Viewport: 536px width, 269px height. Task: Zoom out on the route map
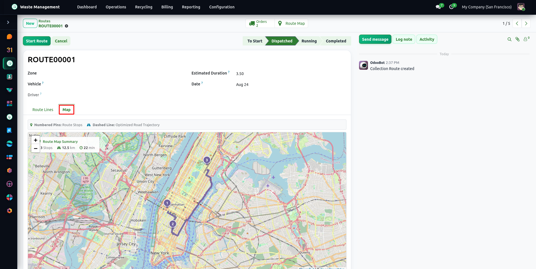[x=36, y=148]
